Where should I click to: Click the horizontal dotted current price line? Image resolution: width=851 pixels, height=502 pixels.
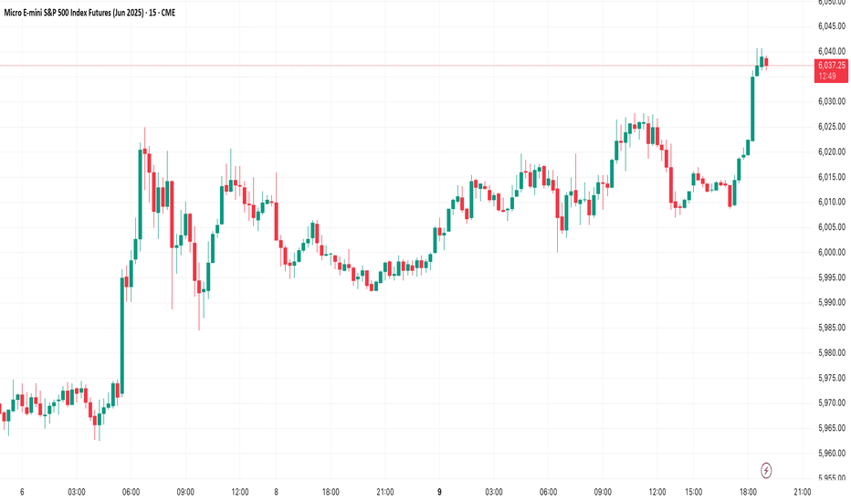click(x=407, y=66)
